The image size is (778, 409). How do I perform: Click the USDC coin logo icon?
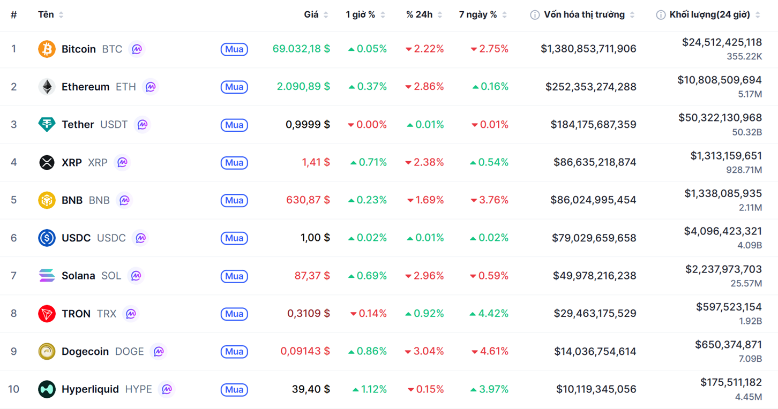[x=47, y=238]
